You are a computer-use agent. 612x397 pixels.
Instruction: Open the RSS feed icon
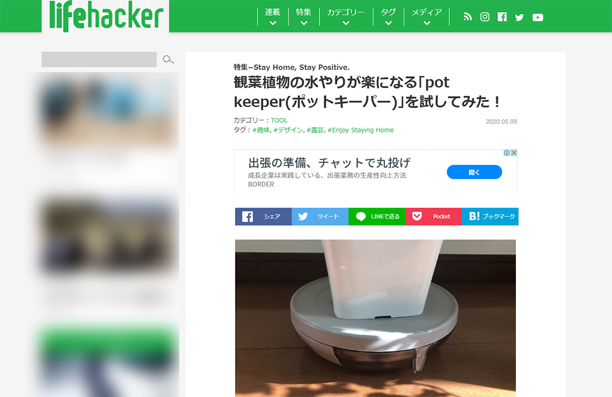click(468, 16)
